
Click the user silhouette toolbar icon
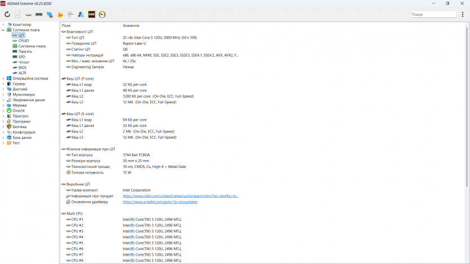(81, 15)
